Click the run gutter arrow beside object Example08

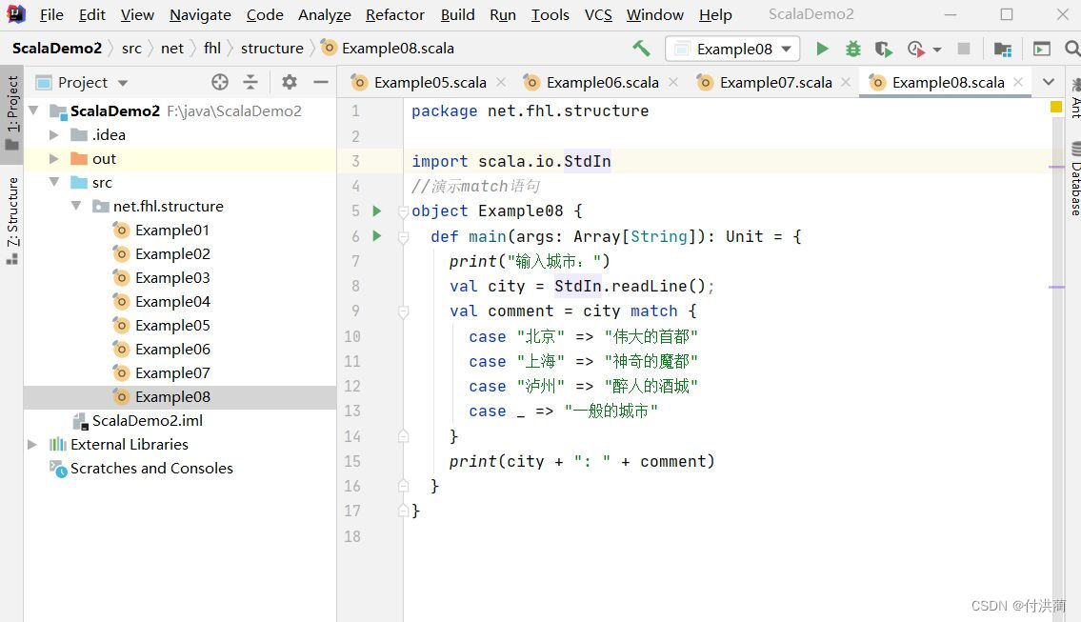pos(377,211)
